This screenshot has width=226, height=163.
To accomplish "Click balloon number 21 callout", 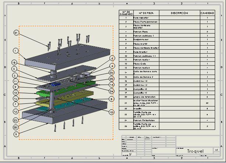I will point(15,33).
